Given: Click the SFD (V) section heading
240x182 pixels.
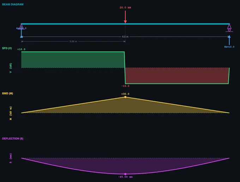Looking at the screenshot, I should (x=7, y=48).
